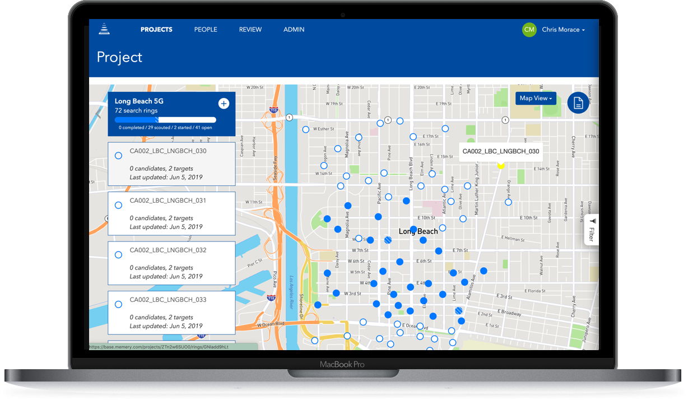Select the CA002_LBC_LNGBCH_031 radio circle
This screenshot has width=688, height=400.
point(118,206)
